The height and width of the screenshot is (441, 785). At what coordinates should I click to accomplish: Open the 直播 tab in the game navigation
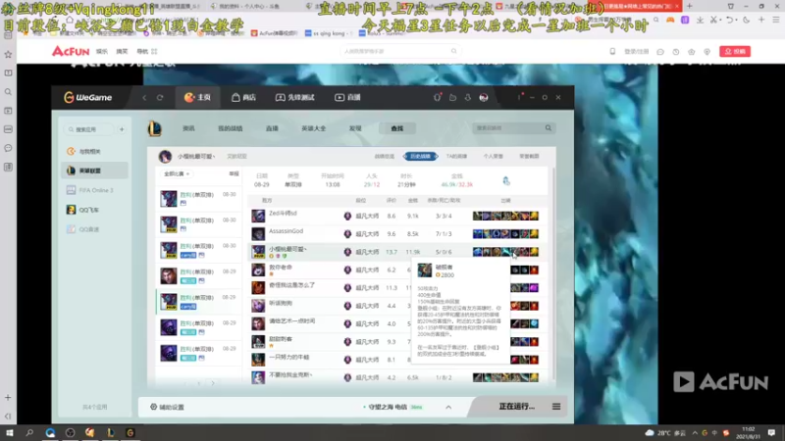272,128
